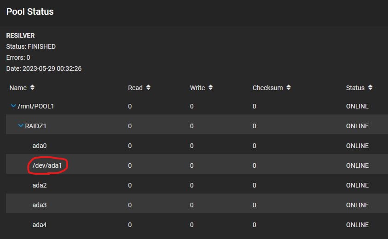Click ONLINE status of /dev/ada1

357,165
